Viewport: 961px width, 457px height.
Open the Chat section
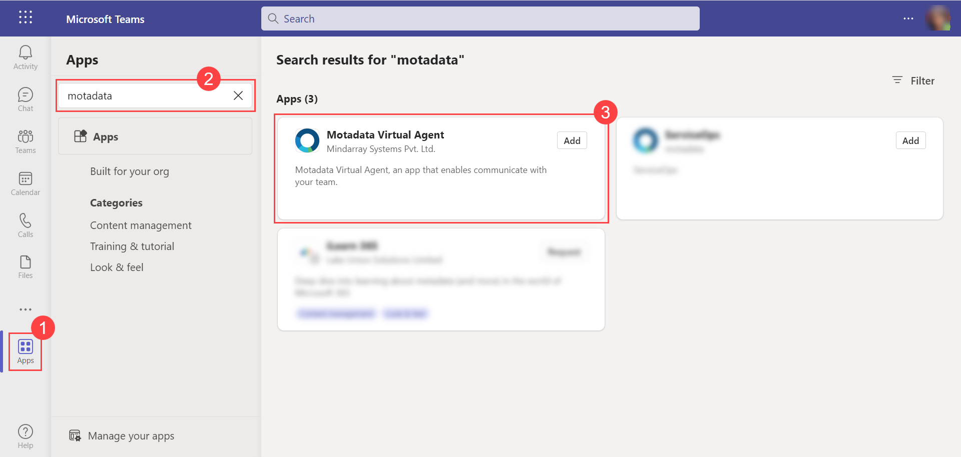pos(25,98)
